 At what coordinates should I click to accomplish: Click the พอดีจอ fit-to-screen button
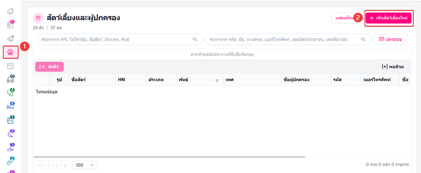(393, 67)
